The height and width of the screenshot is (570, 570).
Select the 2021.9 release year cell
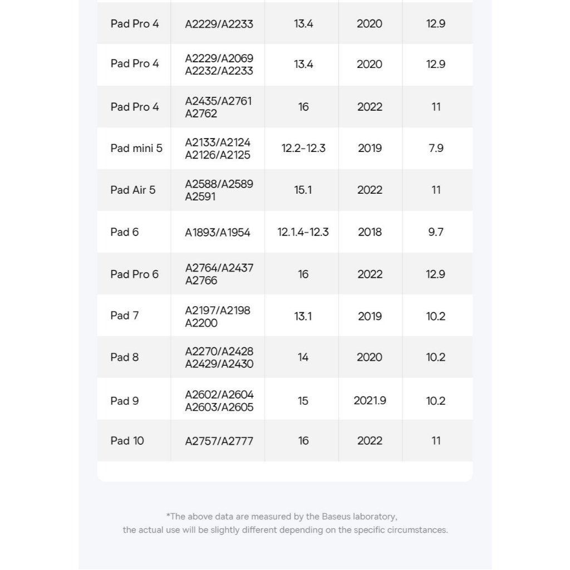(370, 401)
